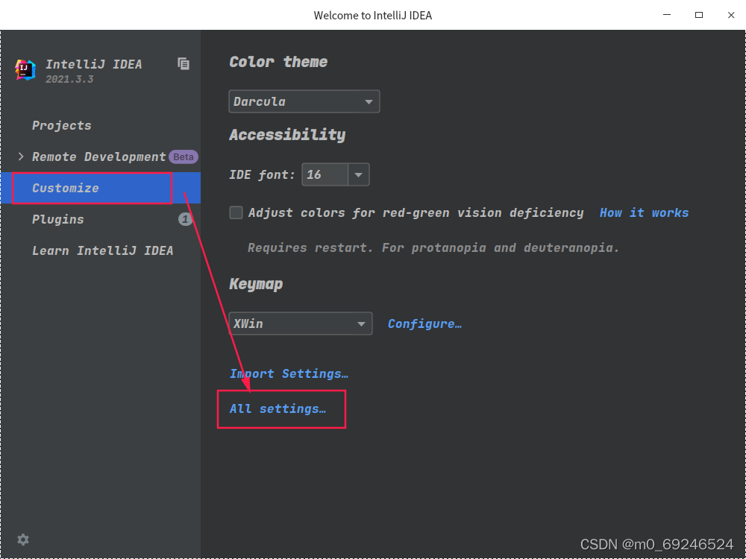
Task: Open the XWin keymap dropdown
Action: (x=300, y=324)
